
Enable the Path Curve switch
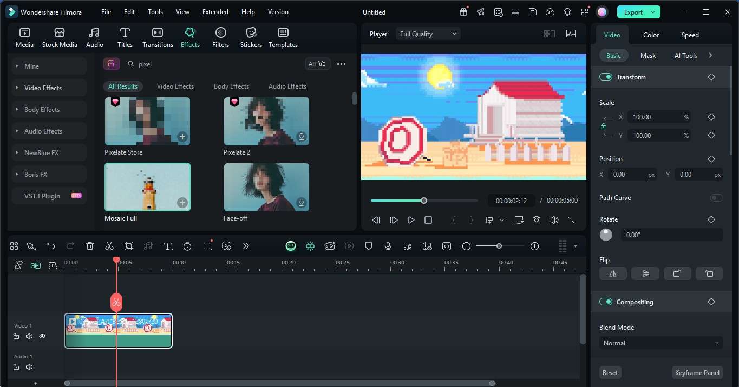(x=716, y=198)
